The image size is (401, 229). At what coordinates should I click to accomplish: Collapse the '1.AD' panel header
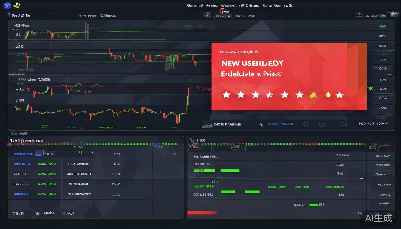coord(27,140)
